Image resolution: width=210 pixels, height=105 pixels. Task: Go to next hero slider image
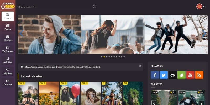204,33
